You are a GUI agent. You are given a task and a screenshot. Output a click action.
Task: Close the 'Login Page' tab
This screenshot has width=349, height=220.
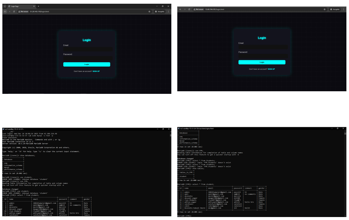click(x=34, y=6)
